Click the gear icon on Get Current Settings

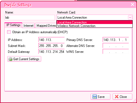10,59
